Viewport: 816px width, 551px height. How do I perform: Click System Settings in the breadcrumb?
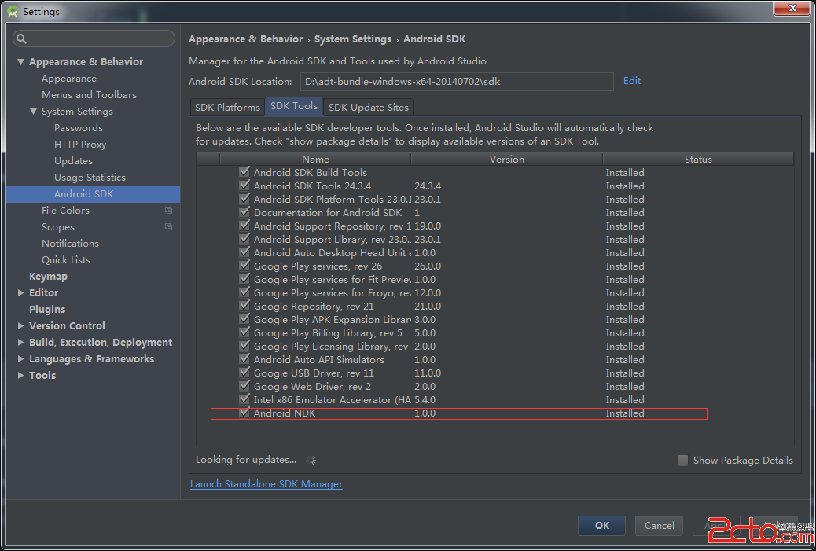(x=353, y=39)
